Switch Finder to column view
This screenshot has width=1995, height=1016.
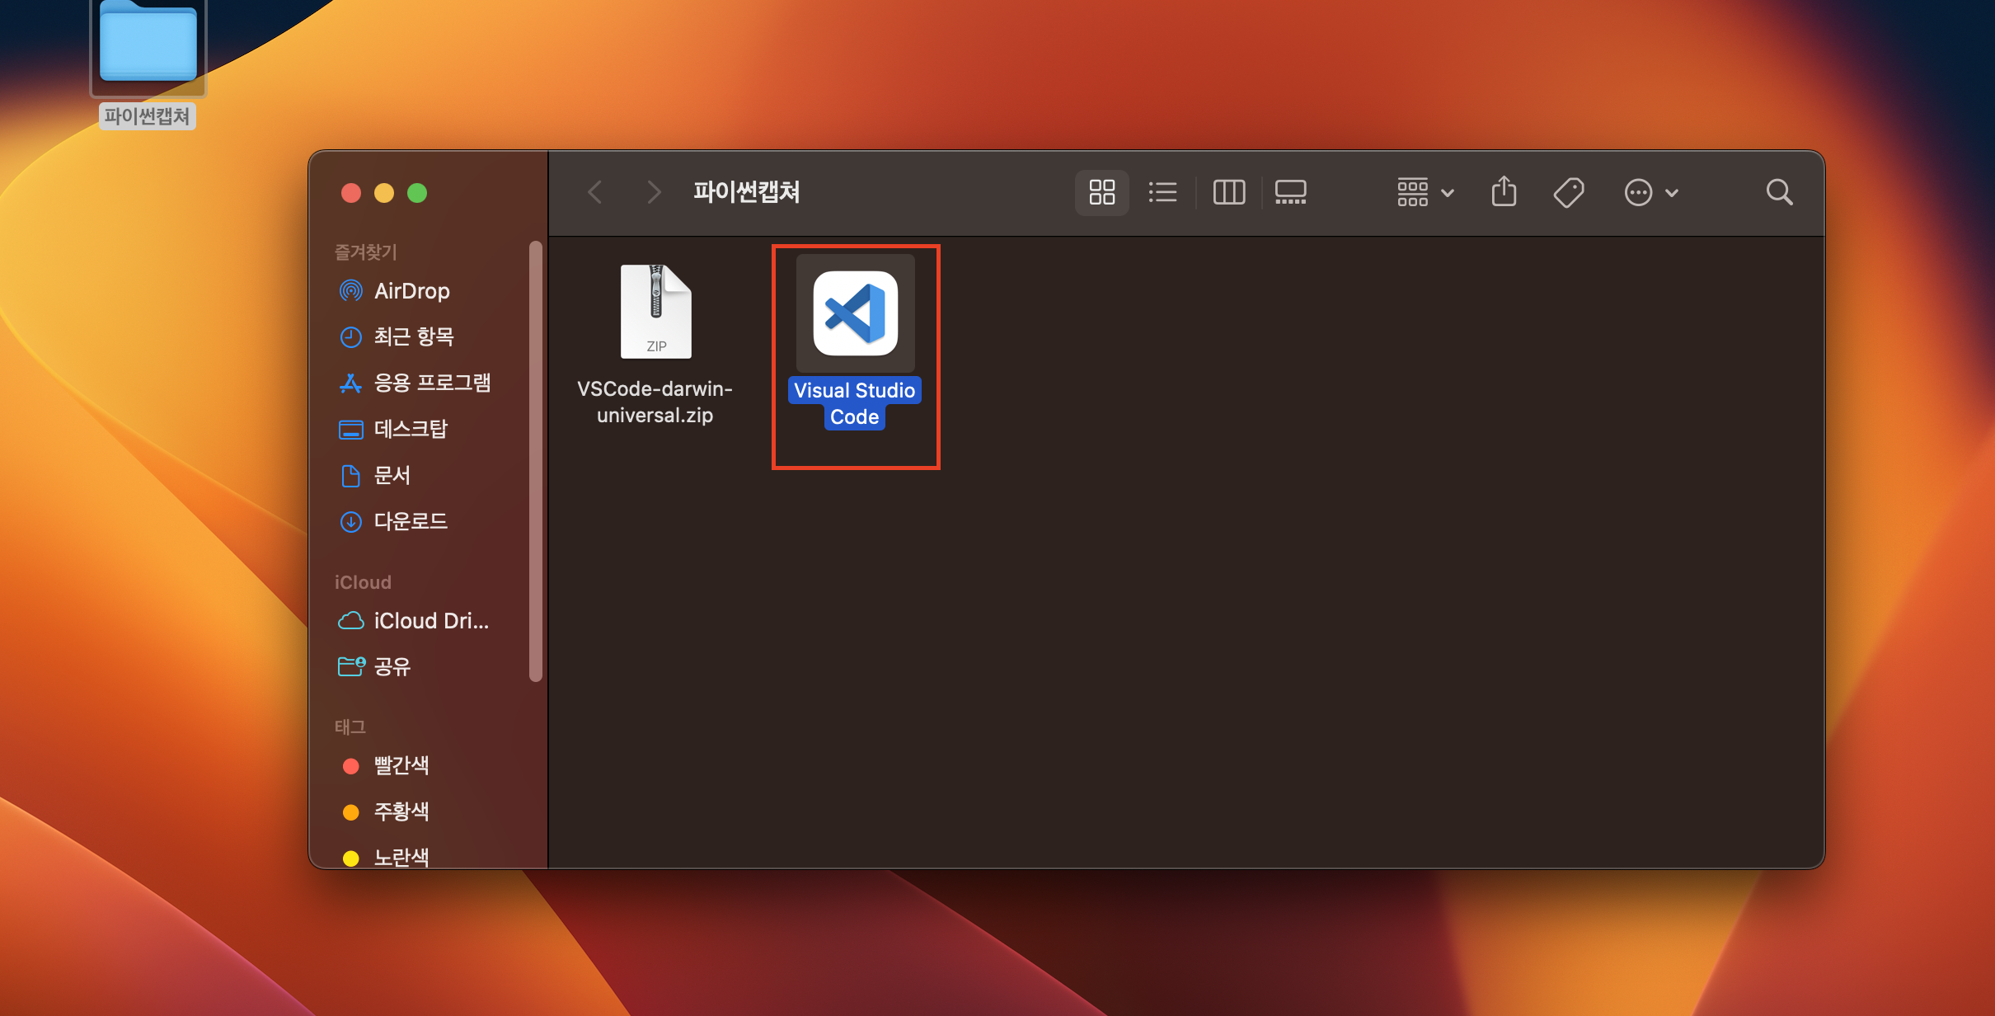coord(1228,192)
